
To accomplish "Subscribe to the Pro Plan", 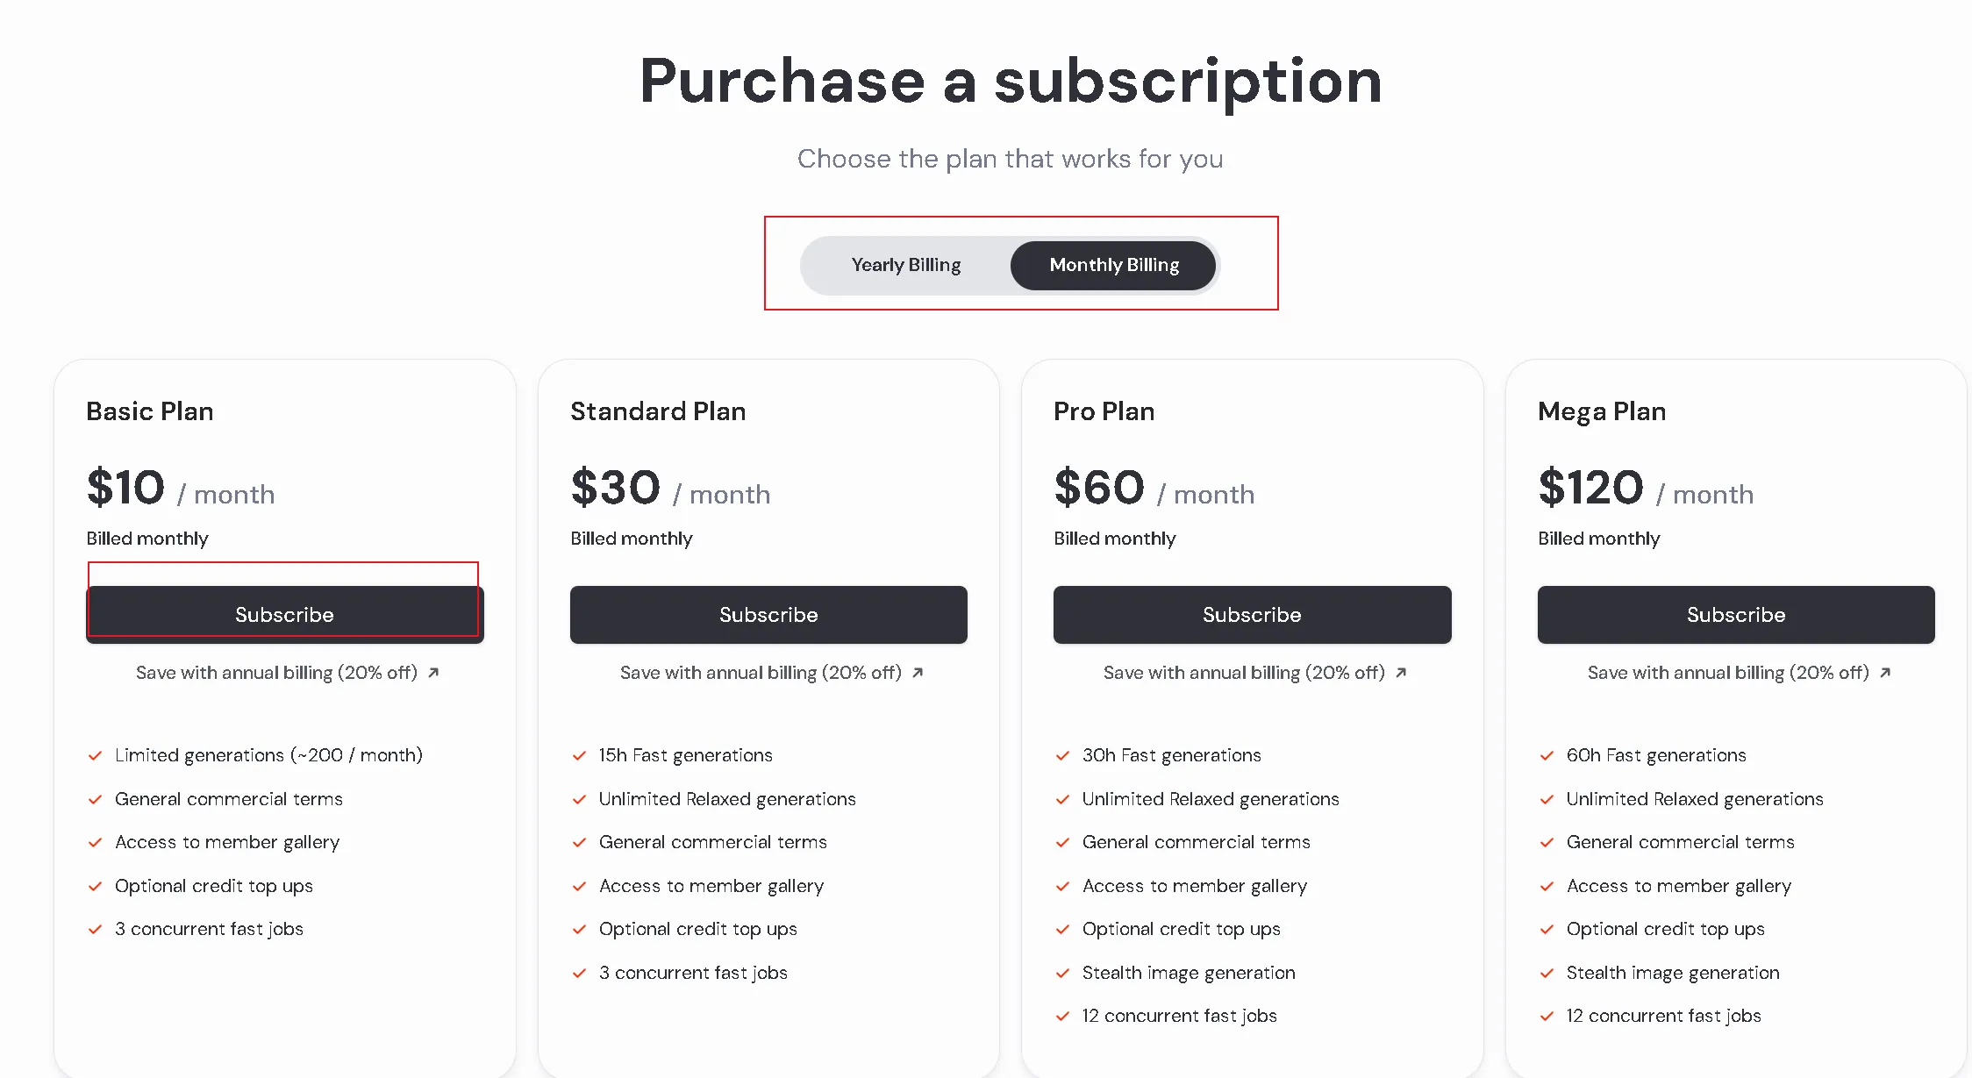I will [x=1252, y=615].
